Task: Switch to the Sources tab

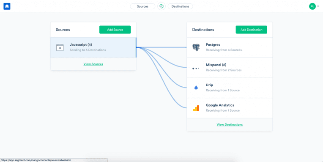Action: (x=142, y=6)
